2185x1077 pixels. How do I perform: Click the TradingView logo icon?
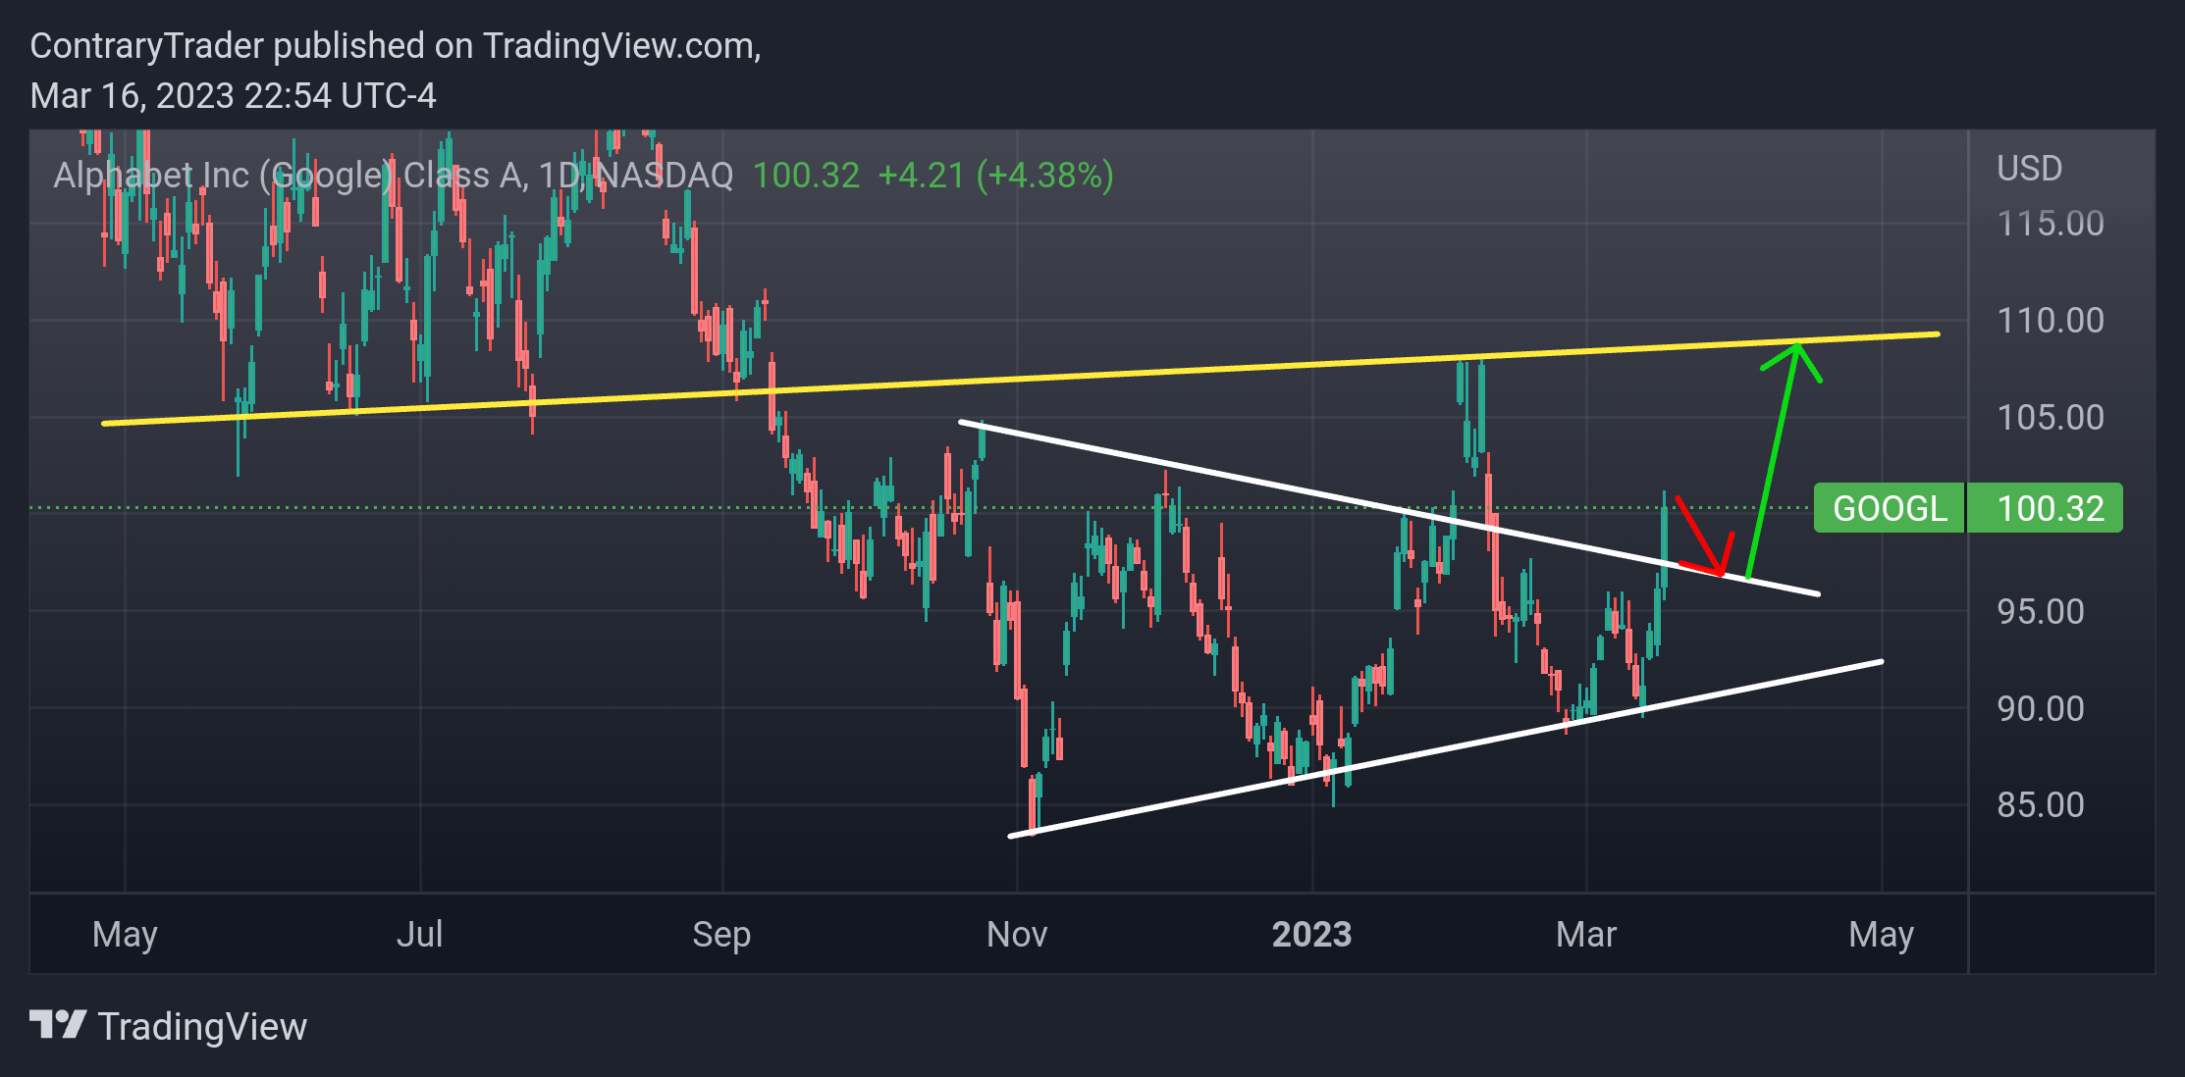point(58,1025)
